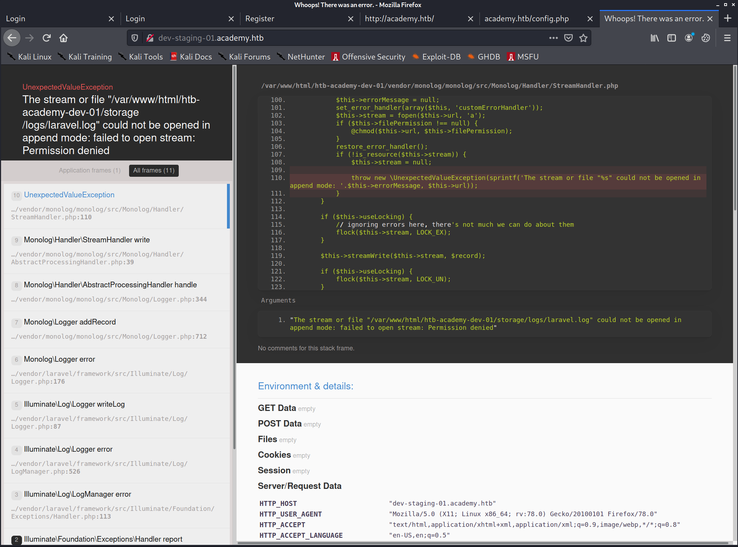This screenshot has width=738, height=547.
Task: Save page to Pocket
Action: (568, 38)
